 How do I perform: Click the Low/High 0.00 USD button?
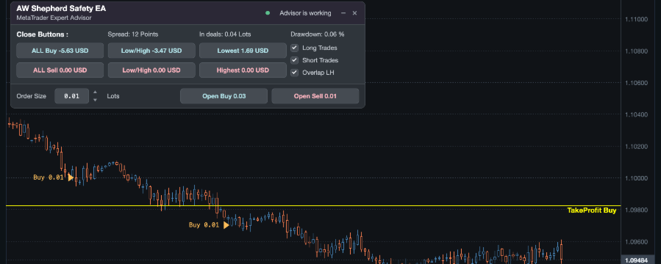pos(151,70)
